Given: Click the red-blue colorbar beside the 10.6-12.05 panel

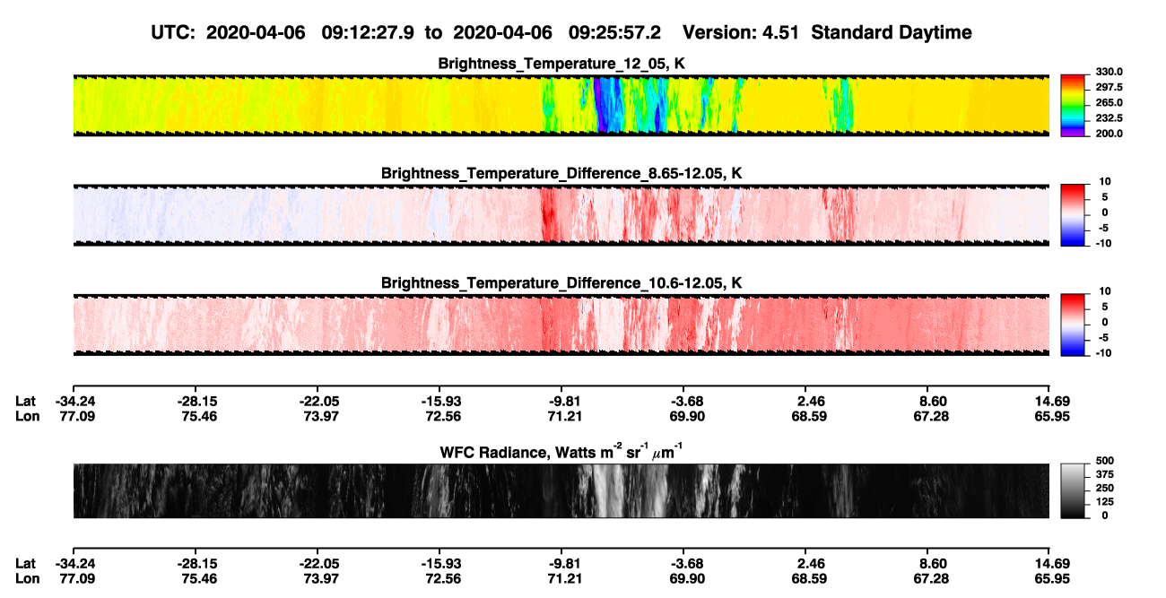Looking at the screenshot, I should tap(1072, 325).
